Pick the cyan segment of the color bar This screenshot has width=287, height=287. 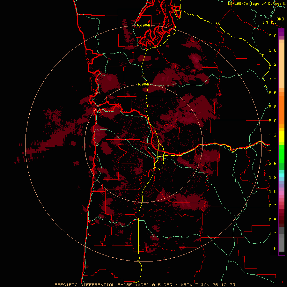click(282, 175)
